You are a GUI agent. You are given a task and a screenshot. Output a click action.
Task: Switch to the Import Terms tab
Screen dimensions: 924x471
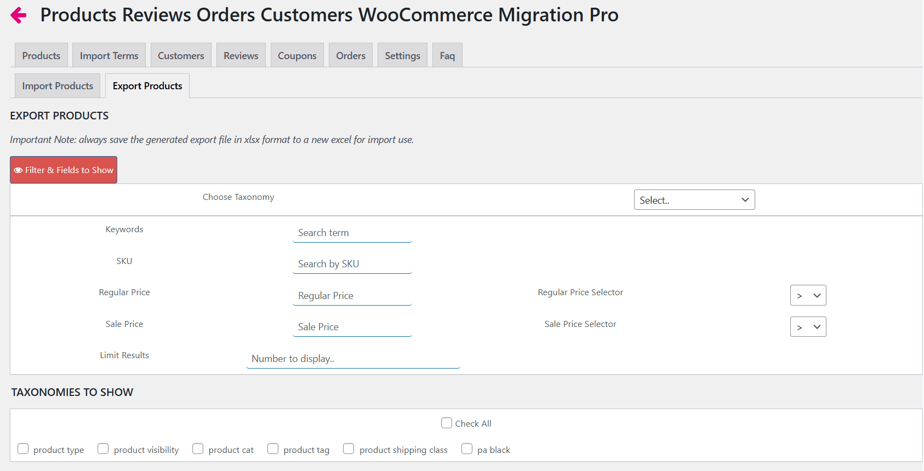(x=109, y=55)
